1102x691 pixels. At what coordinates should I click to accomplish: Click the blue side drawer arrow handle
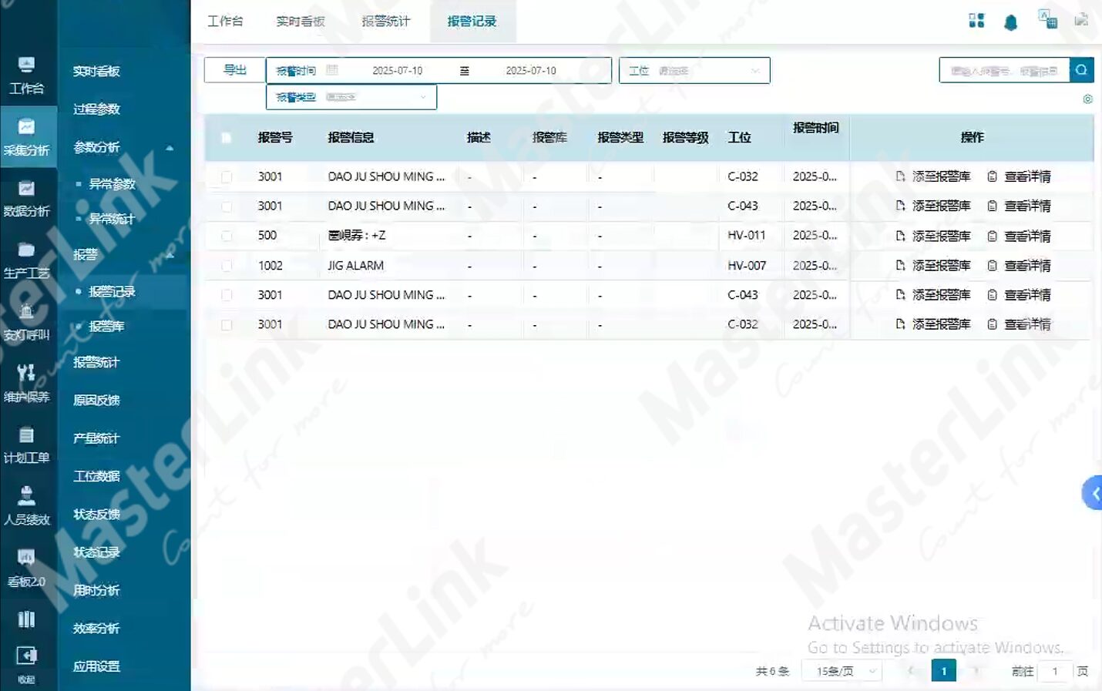1092,494
